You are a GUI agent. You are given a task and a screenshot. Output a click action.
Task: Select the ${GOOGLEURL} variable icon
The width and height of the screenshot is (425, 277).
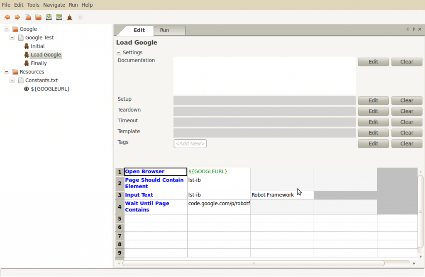(27, 89)
